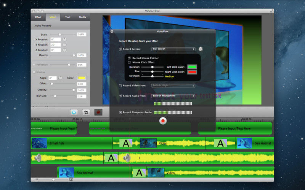Click the timeline zoom-in icon

[71, 179]
